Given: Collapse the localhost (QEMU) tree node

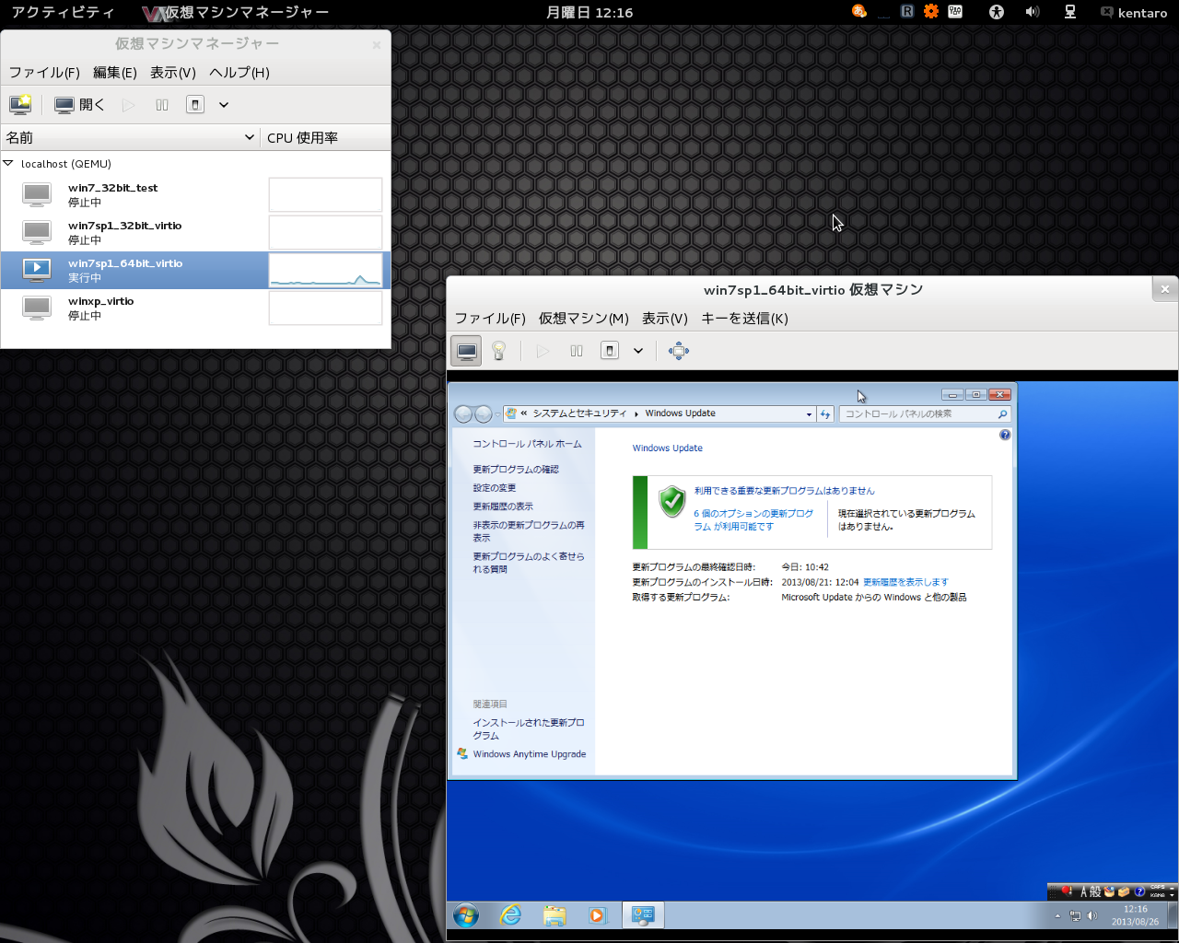Looking at the screenshot, I should (x=8, y=163).
